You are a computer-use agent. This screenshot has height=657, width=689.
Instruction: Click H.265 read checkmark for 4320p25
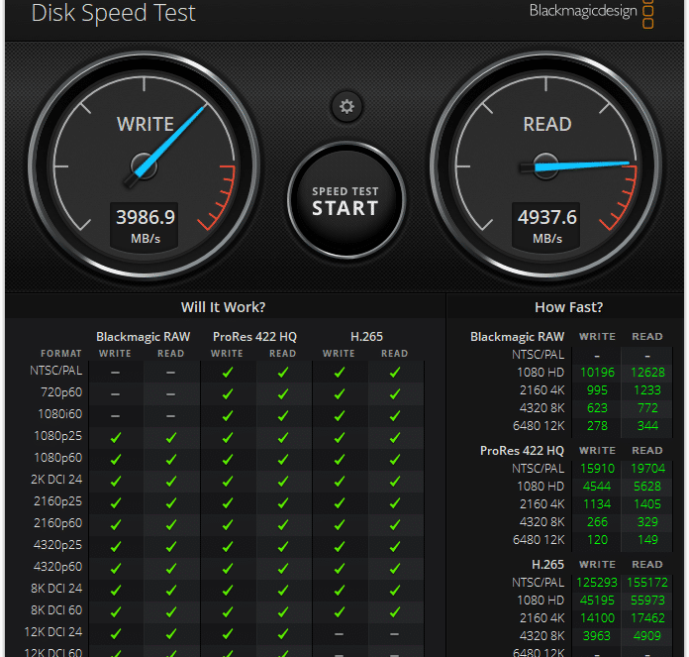[395, 546]
